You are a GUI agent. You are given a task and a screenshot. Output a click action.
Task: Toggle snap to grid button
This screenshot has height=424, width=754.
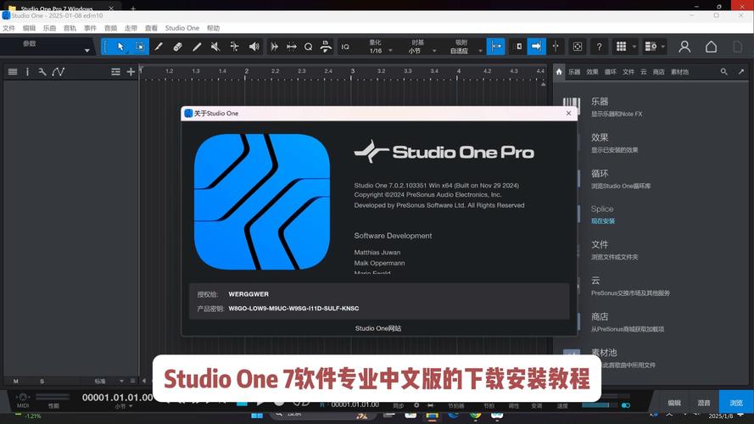[x=496, y=47]
